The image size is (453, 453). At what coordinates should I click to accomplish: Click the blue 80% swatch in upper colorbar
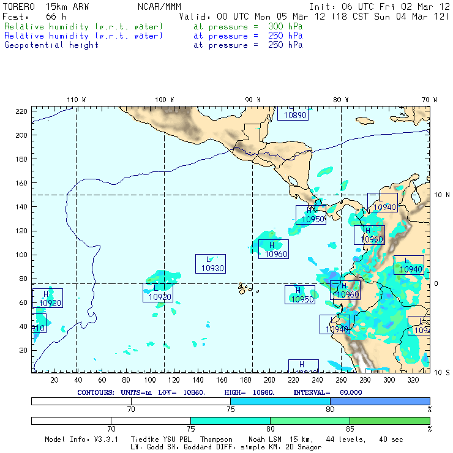(380, 400)
